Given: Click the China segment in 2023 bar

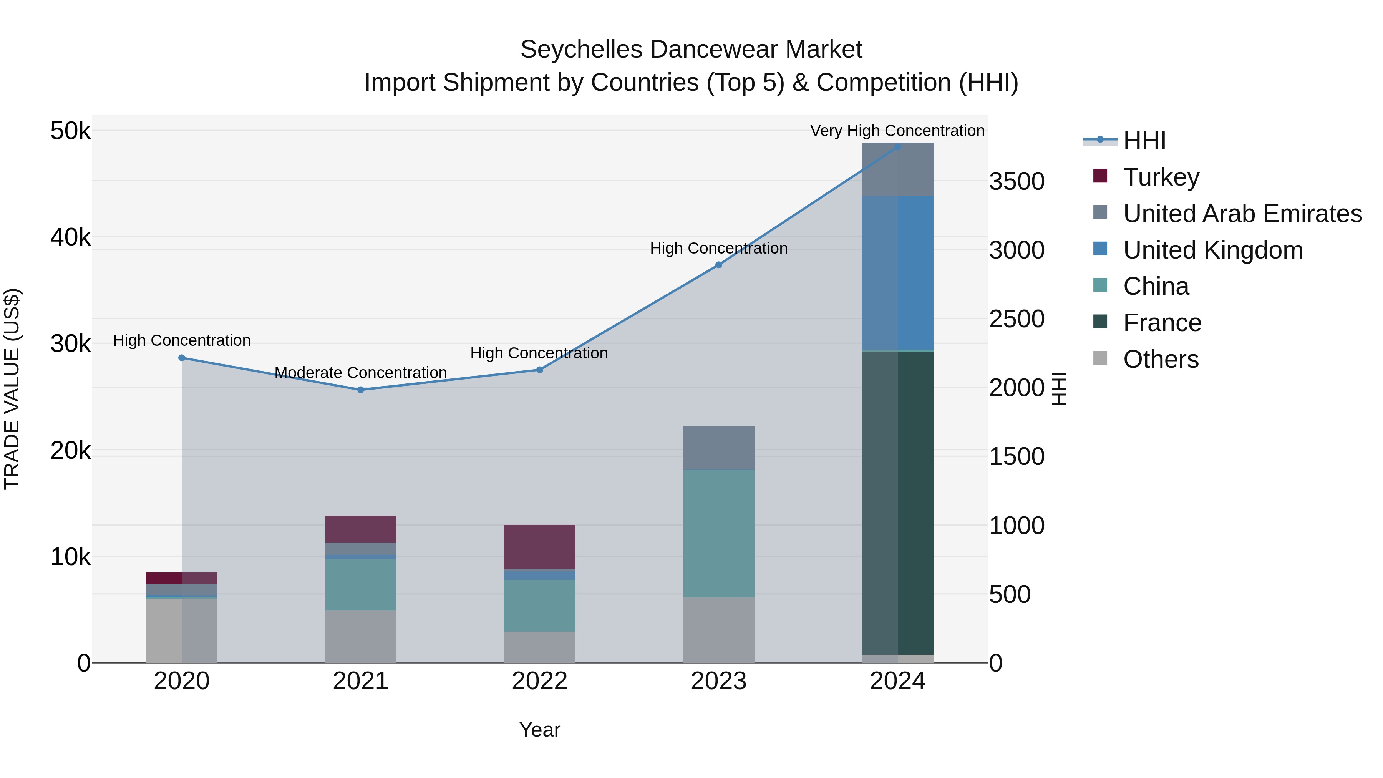Looking at the screenshot, I should pyautogui.click(x=719, y=534).
